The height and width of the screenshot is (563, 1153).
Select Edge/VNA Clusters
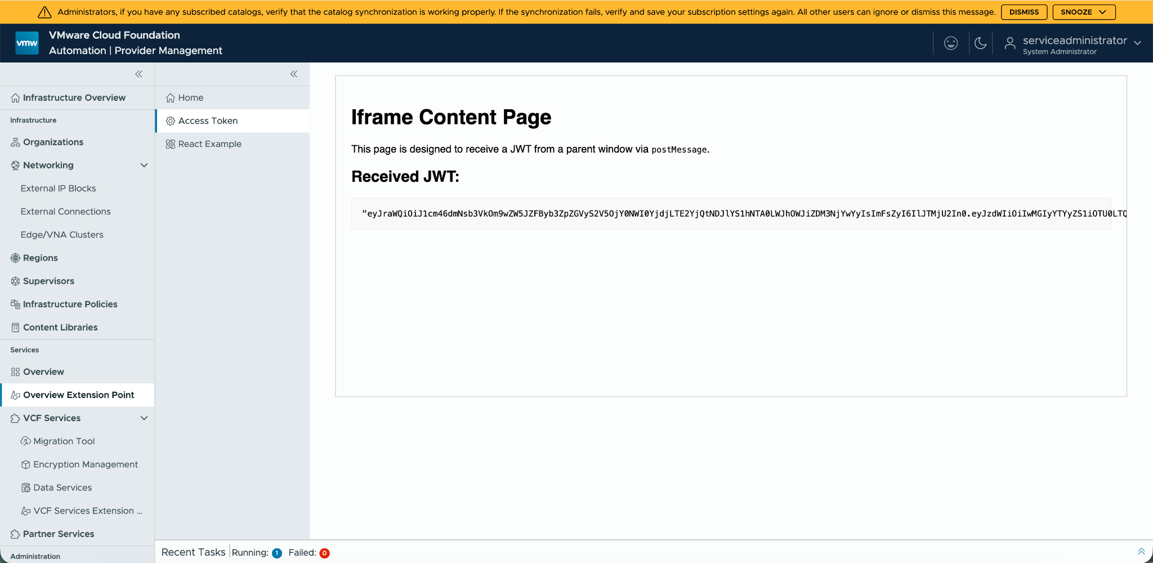pos(62,235)
